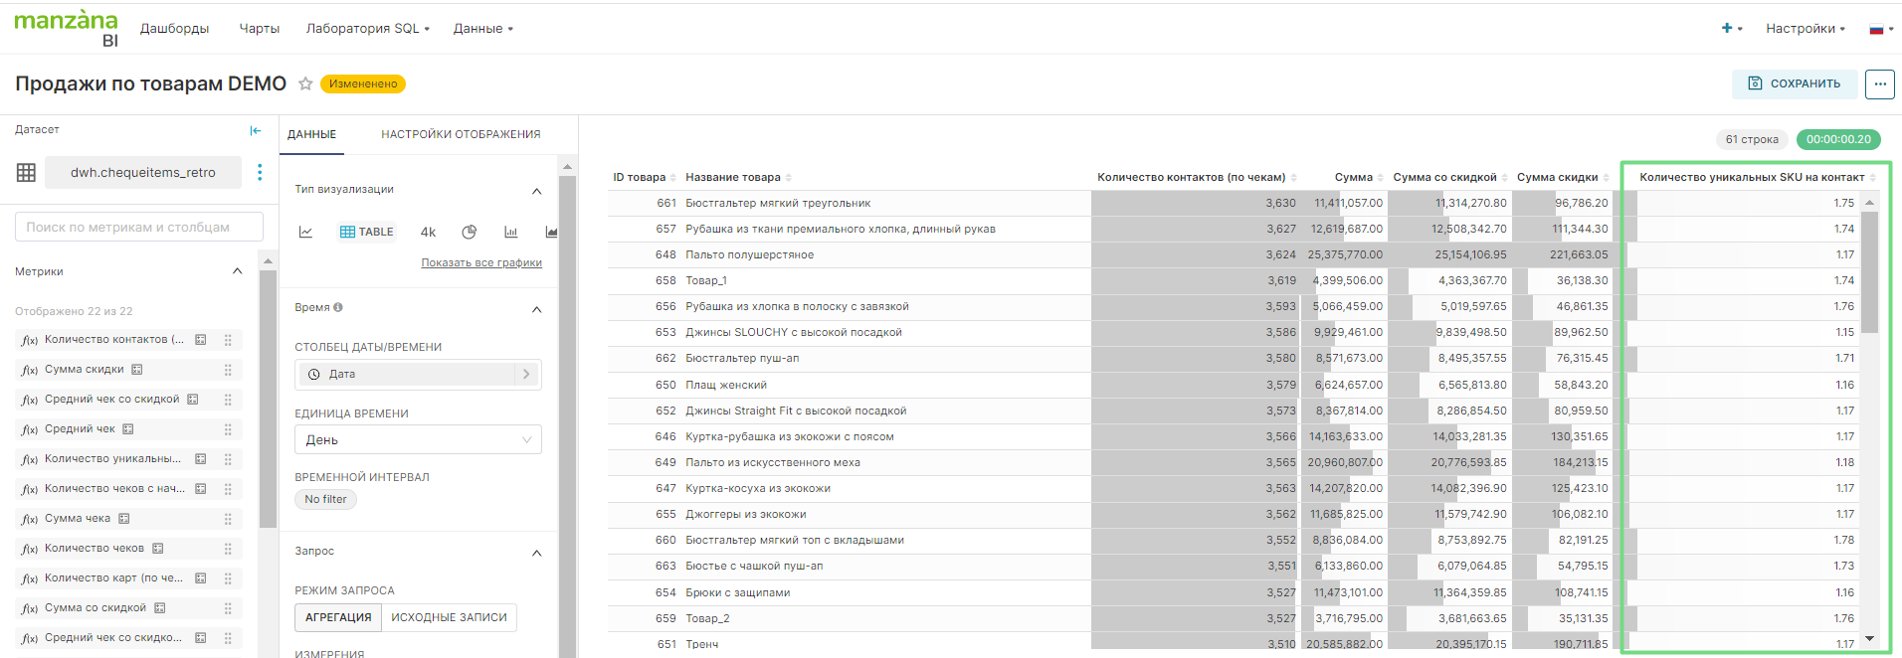Open dataset options three-dot menu
Image resolution: width=1902 pixels, height=658 pixels.
260,172
